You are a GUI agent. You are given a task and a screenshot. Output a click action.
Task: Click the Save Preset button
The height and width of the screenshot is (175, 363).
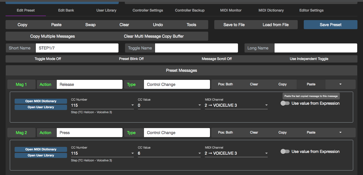(x=330, y=25)
